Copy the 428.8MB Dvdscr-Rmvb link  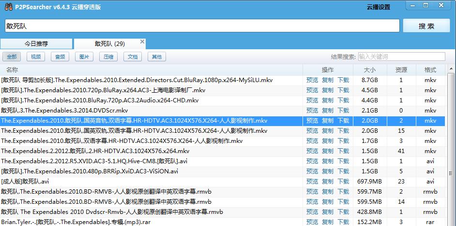point(328,212)
